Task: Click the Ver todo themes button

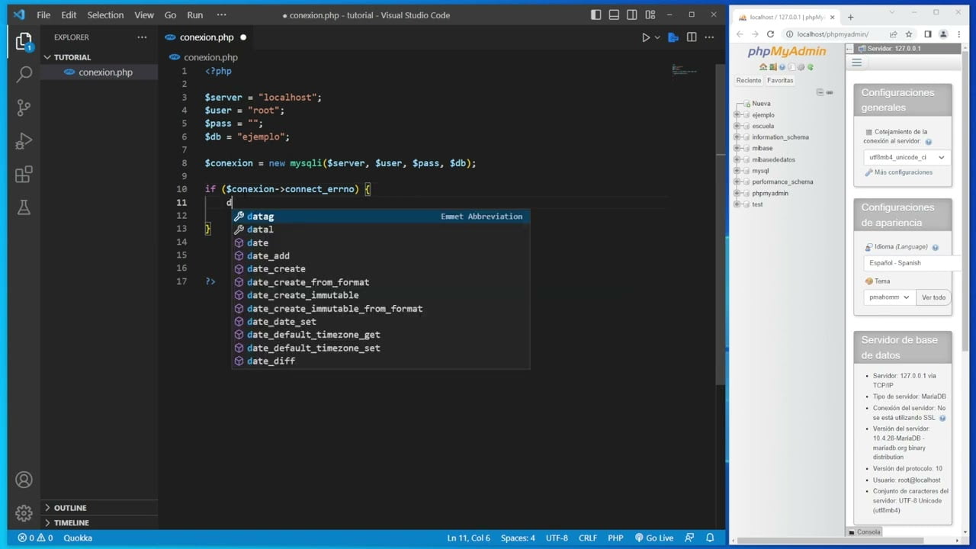Action: tap(933, 297)
